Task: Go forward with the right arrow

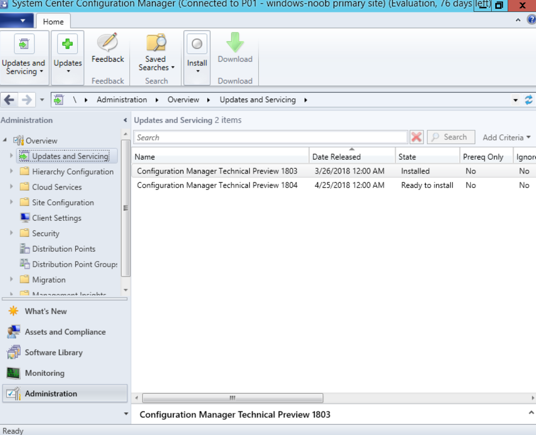Action: click(x=26, y=100)
